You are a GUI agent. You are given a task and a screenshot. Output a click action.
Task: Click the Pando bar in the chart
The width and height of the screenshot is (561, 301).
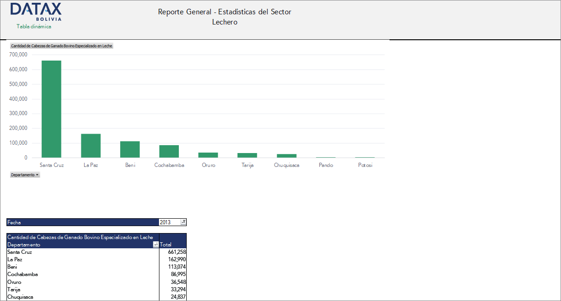click(x=325, y=157)
